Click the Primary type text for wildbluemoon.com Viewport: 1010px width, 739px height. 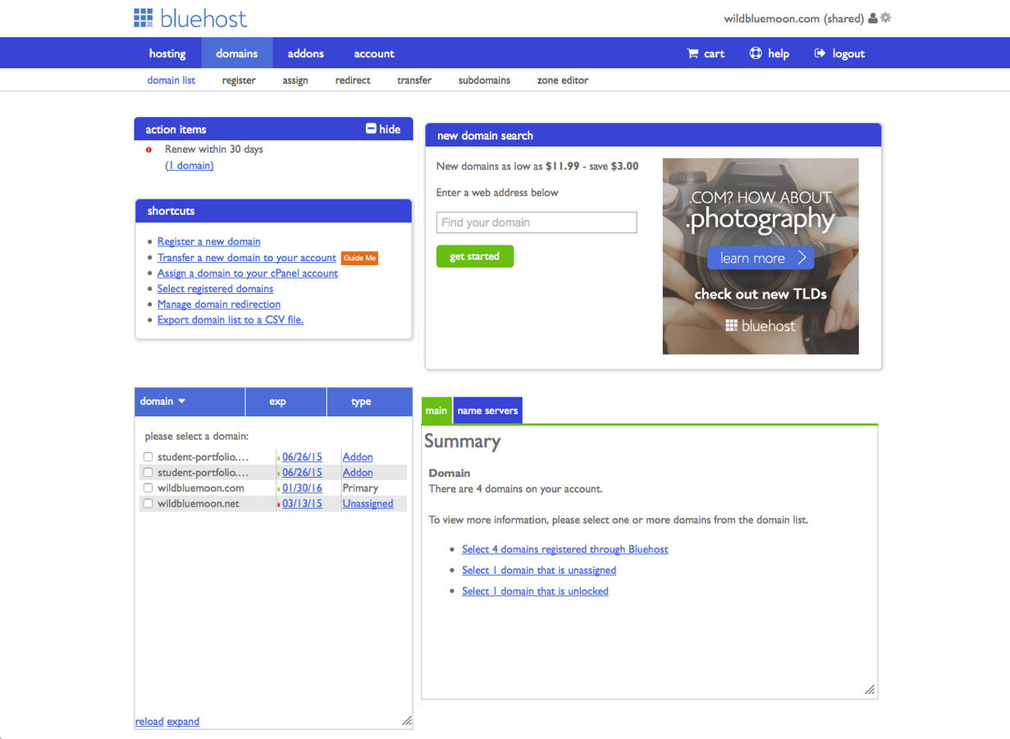coord(360,488)
